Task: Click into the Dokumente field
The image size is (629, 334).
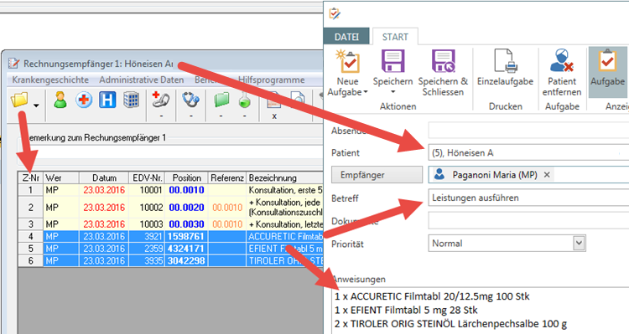Action: [528, 220]
